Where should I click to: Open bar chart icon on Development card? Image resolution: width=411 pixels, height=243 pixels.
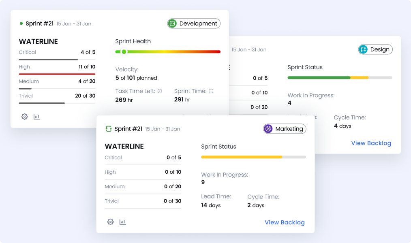point(37,117)
